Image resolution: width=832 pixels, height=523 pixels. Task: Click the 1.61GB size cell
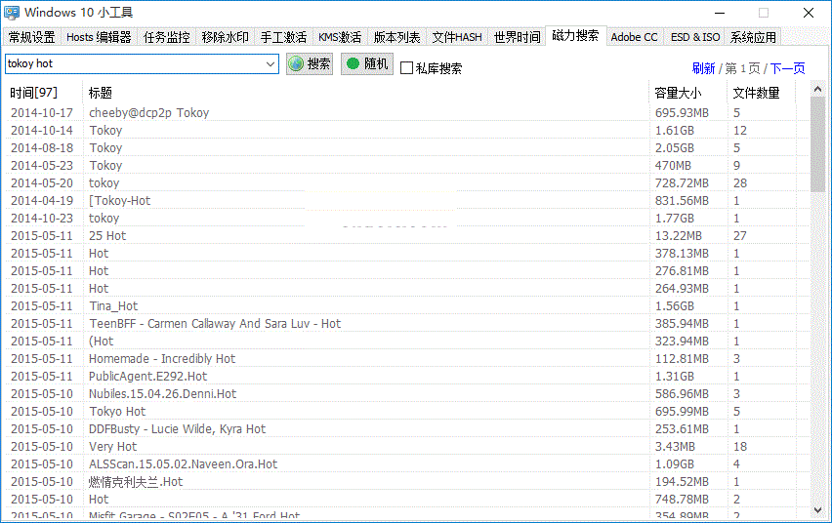point(674,130)
